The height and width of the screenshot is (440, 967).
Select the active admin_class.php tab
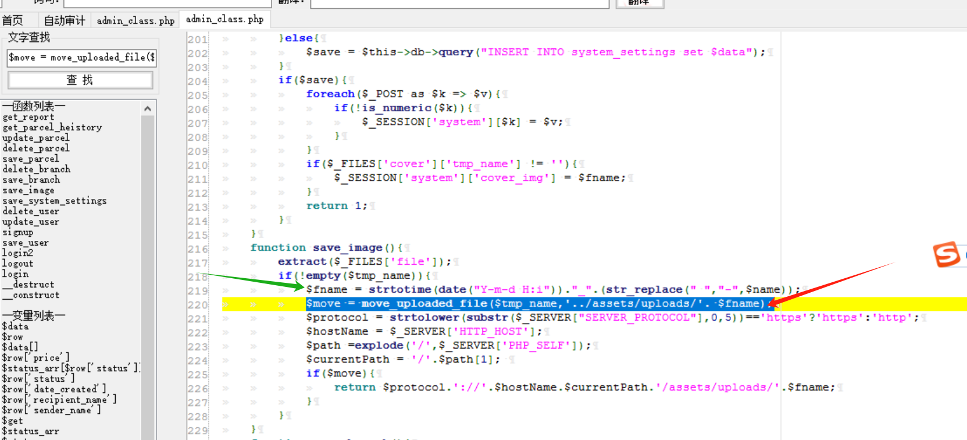[224, 19]
